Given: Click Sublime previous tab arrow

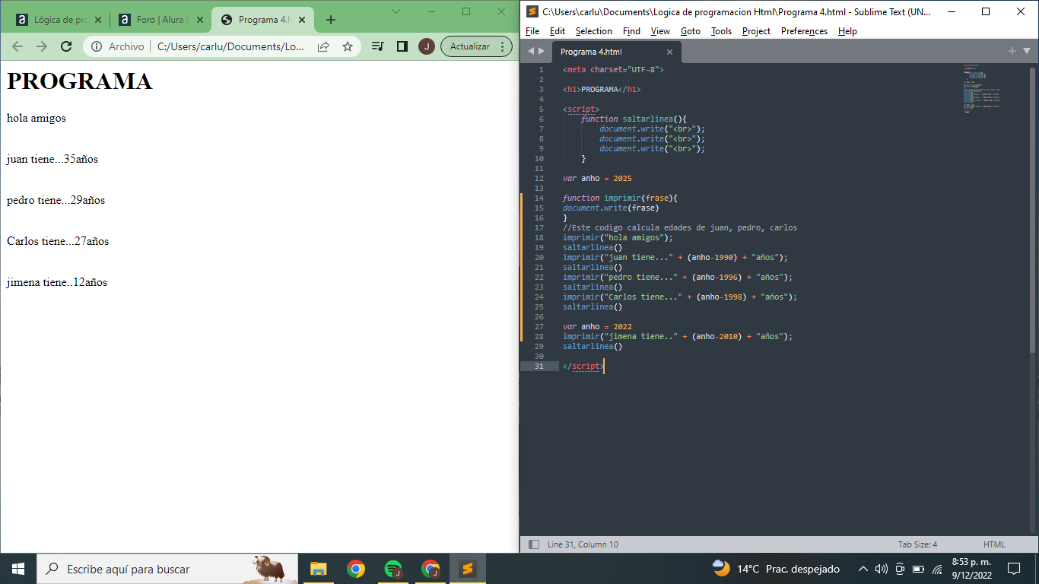Looking at the screenshot, I should (x=531, y=51).
